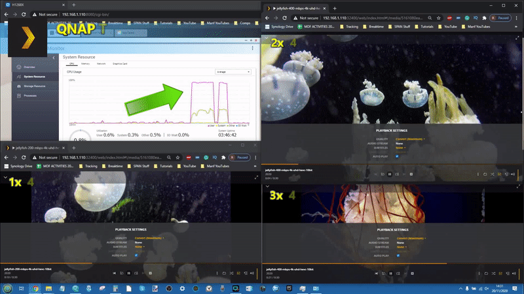
Task: Uncheck Auto Play in the 3x player
Action: pos(398,255)
